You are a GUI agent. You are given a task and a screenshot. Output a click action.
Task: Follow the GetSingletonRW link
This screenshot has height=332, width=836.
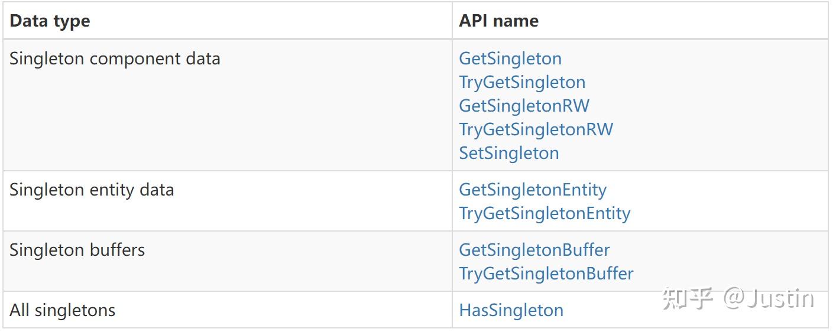[524, 106]
